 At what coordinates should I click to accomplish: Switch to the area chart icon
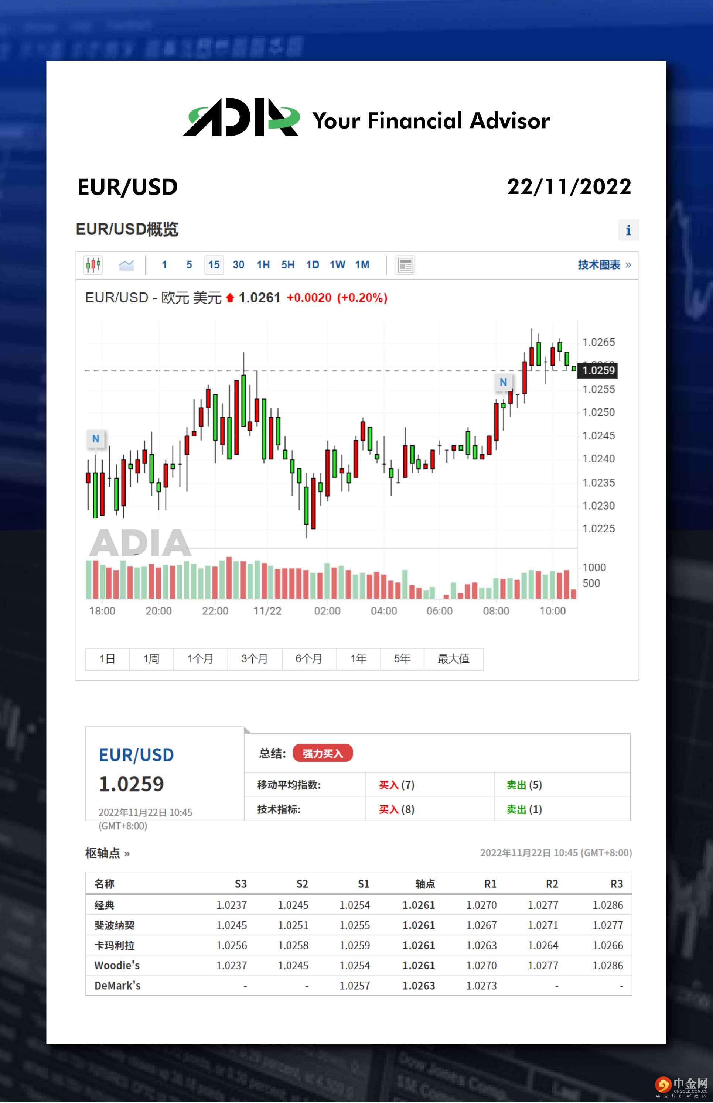click(x=126, y=265)
